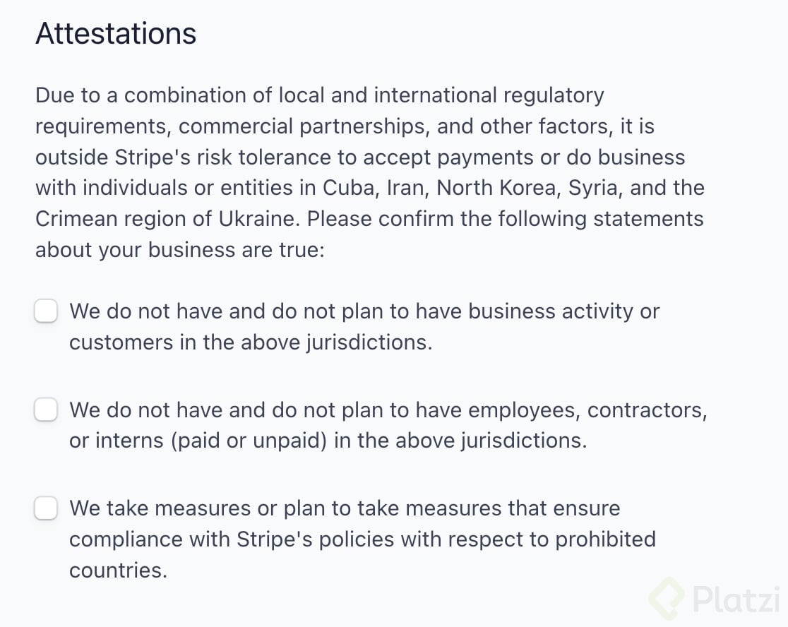Image resolution: width=788 pixels, height=627 pixels.
Task: Click label text 'We do not have… business activity'
Action: [364, 311]
